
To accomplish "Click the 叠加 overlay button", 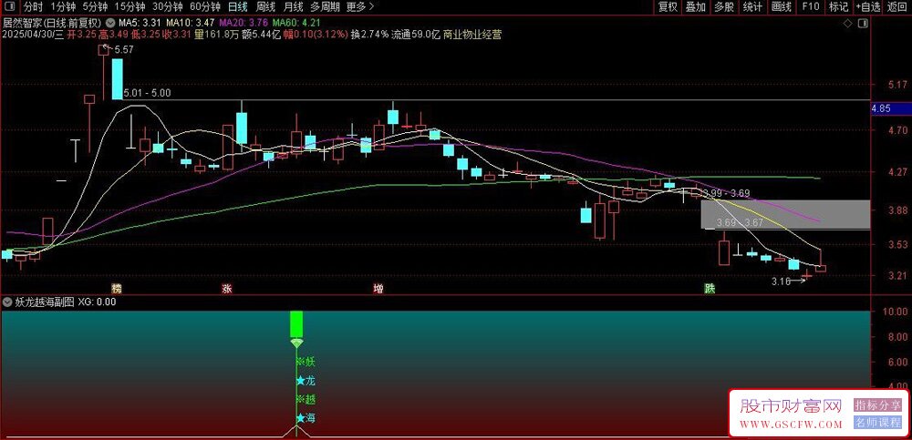I will click(x=696, y=7).
